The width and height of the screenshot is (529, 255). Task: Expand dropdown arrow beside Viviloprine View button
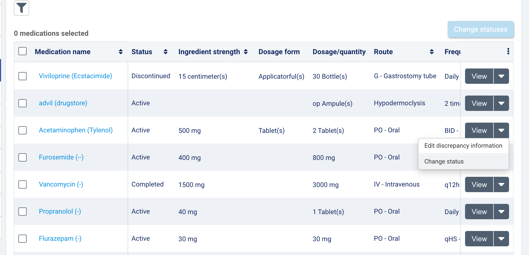click(x=501, y=76)
